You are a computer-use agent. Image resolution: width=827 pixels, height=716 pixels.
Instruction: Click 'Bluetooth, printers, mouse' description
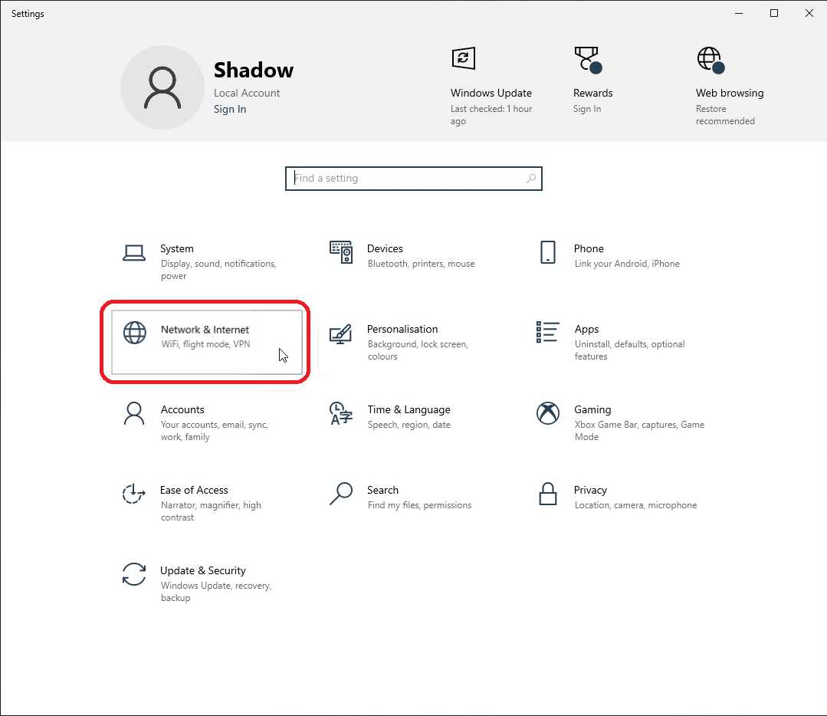point(422,264)
